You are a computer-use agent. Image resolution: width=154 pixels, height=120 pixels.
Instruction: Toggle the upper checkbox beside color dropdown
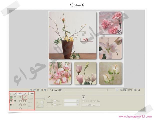(x=55, y=100)
